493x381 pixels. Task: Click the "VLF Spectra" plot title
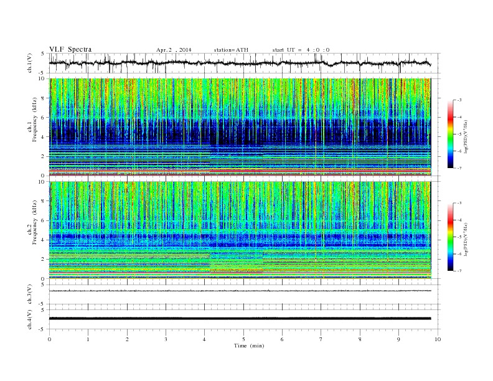point(70,49)
